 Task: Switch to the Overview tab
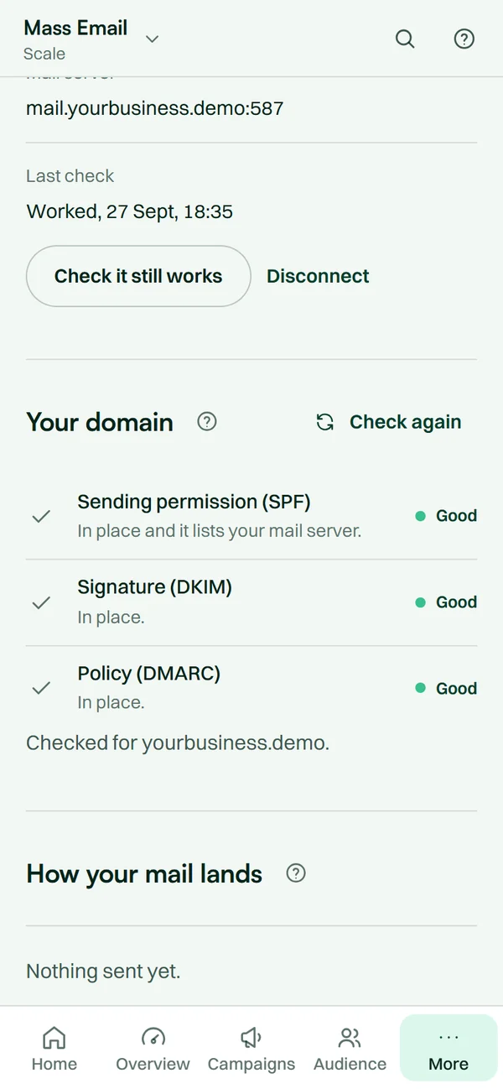coord(153,1049)
